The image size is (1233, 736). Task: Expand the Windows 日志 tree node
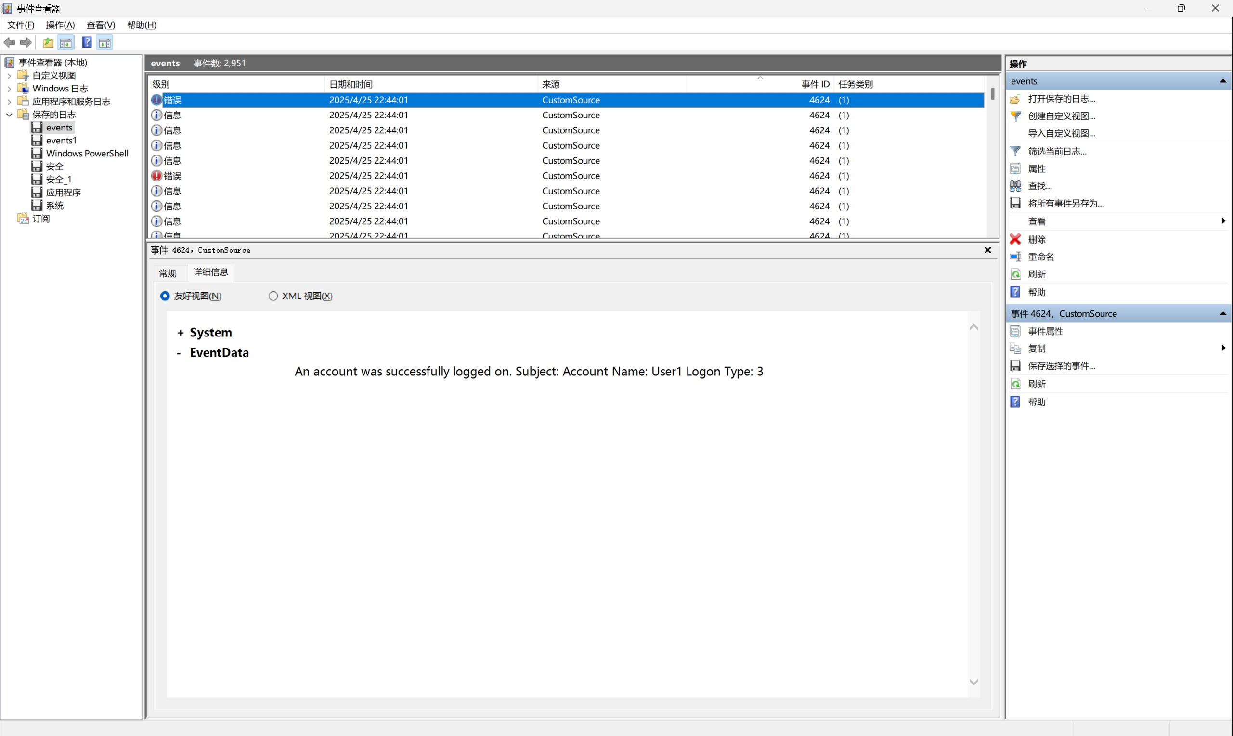coord(9,89)
